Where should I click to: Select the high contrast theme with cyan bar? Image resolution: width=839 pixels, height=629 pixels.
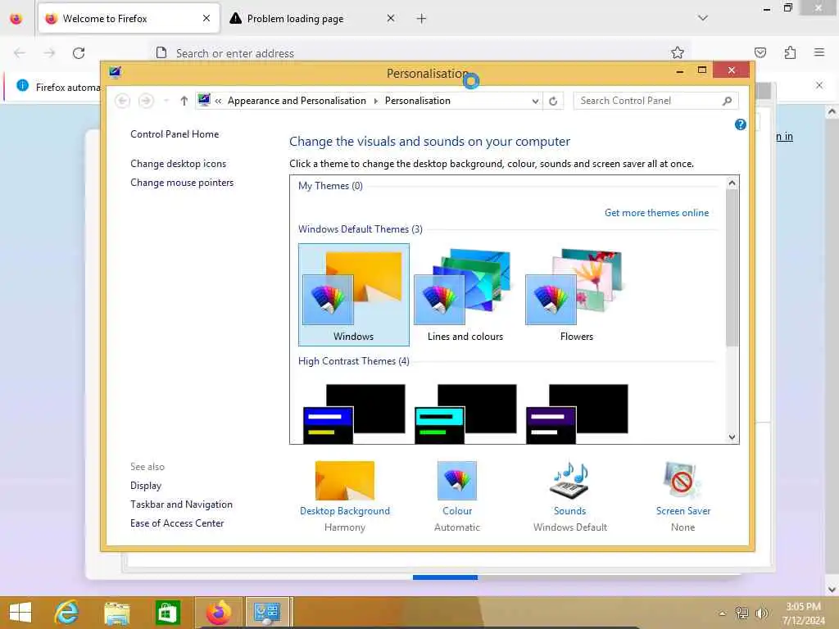pos(465,414)
